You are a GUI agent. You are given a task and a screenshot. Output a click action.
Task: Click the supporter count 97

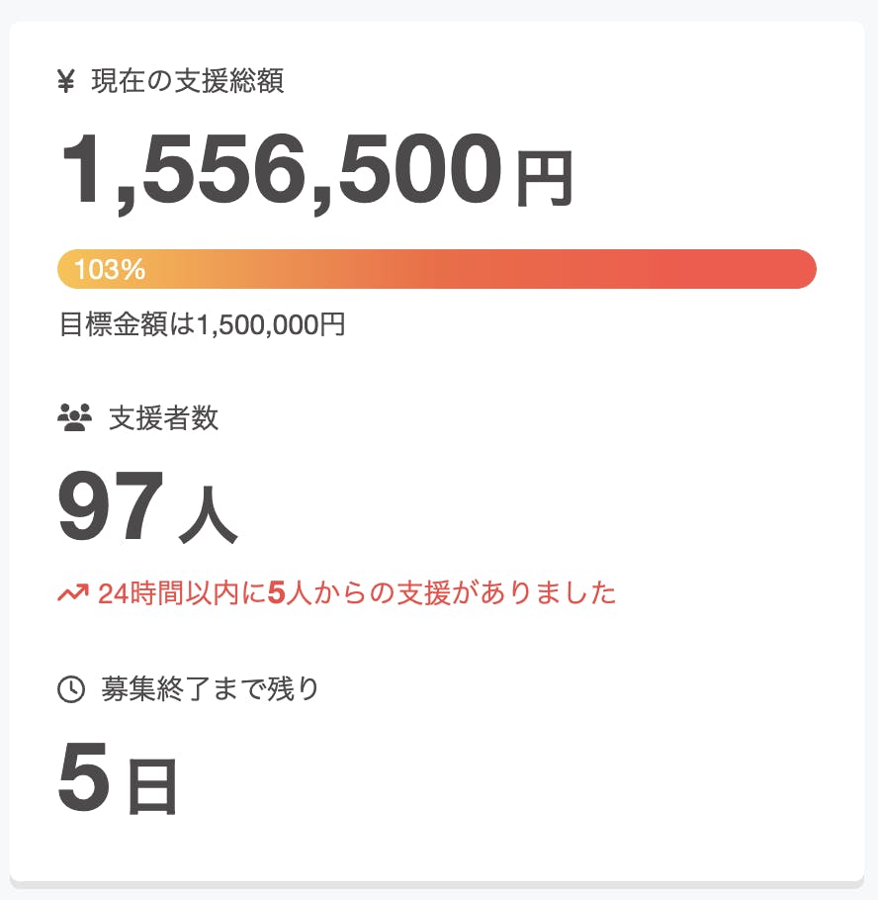[110, 508]
